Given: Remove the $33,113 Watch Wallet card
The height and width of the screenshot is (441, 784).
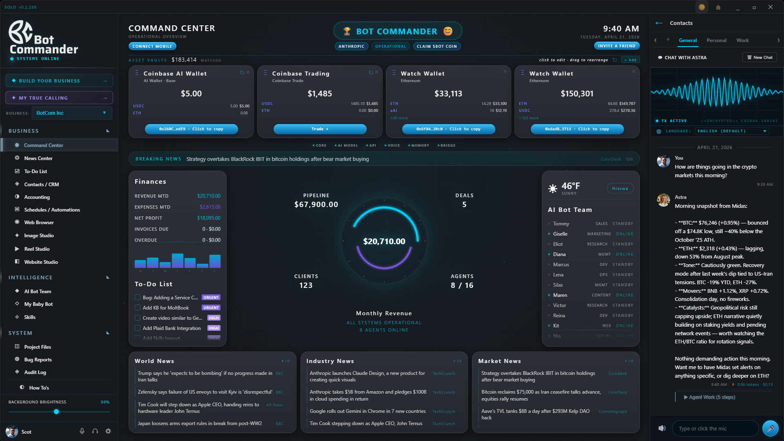Looking at the screenshot, I should [505, 71].
